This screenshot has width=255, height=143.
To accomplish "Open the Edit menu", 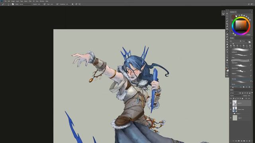I will 9,1.
